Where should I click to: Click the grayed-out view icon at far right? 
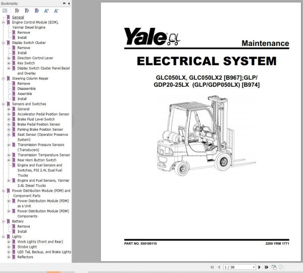click(281, 267)
